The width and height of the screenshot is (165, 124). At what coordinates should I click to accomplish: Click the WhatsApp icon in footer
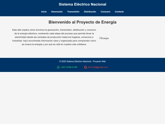58,67
